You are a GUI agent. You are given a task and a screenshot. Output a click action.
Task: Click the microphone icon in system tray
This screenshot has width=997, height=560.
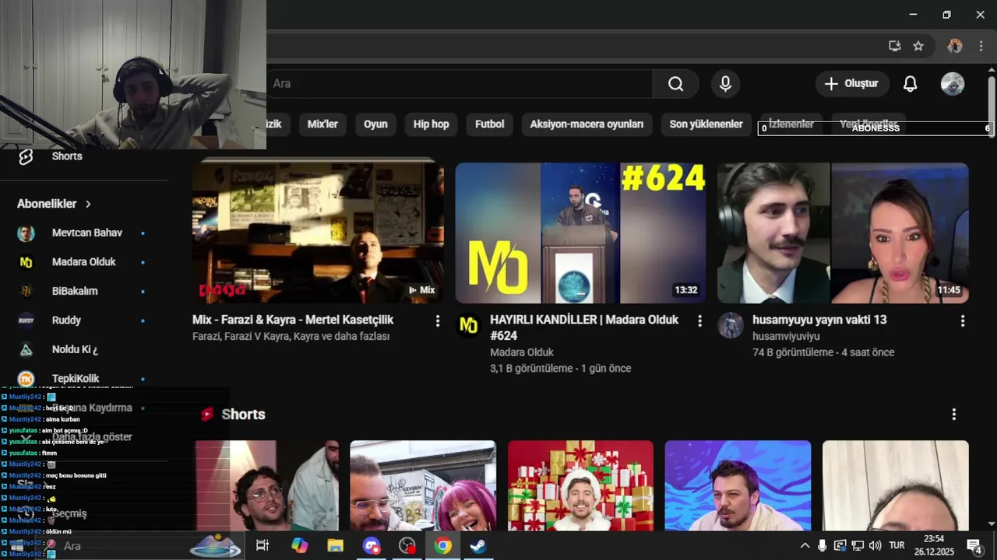[x=822, y=546]
